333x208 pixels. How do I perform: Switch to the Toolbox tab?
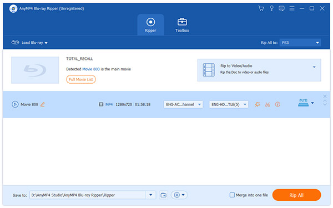(182, 25)
